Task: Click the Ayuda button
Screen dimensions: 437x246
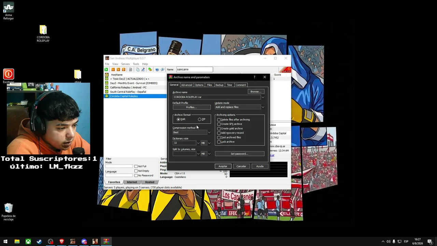Action: coord(260,166)
